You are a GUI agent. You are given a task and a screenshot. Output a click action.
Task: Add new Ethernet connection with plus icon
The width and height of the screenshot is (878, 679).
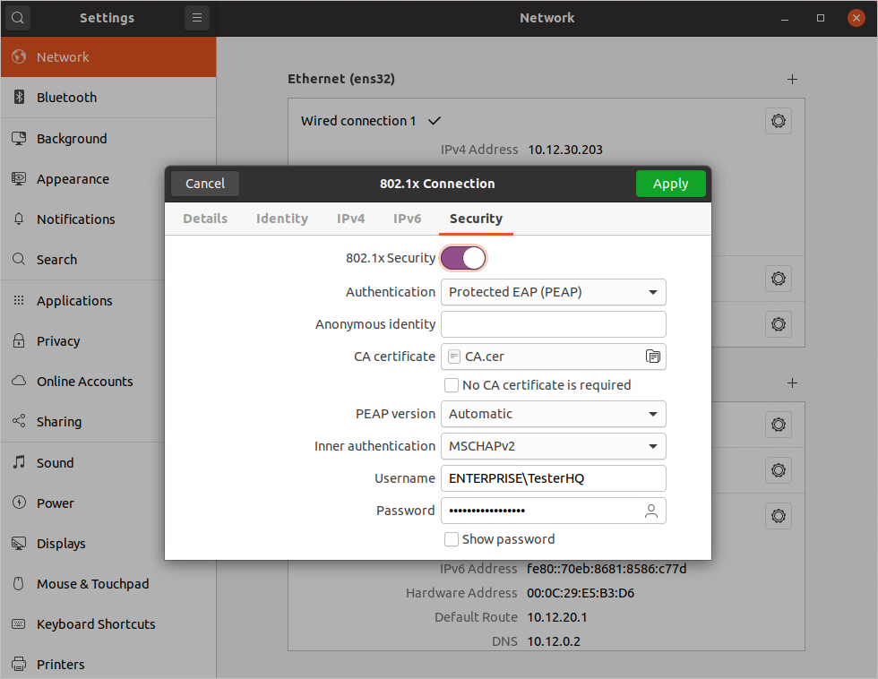(792, 79)
